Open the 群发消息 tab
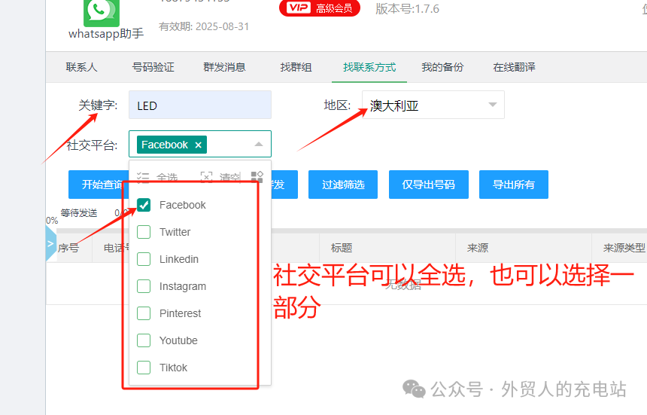Image resolution: width=647 pixels, height=415 pixels. coord(224,67)
